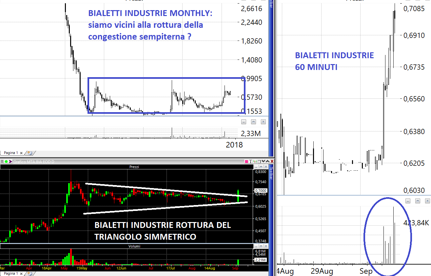Click the 17Jul date label on EOD chart

[170, 268]
